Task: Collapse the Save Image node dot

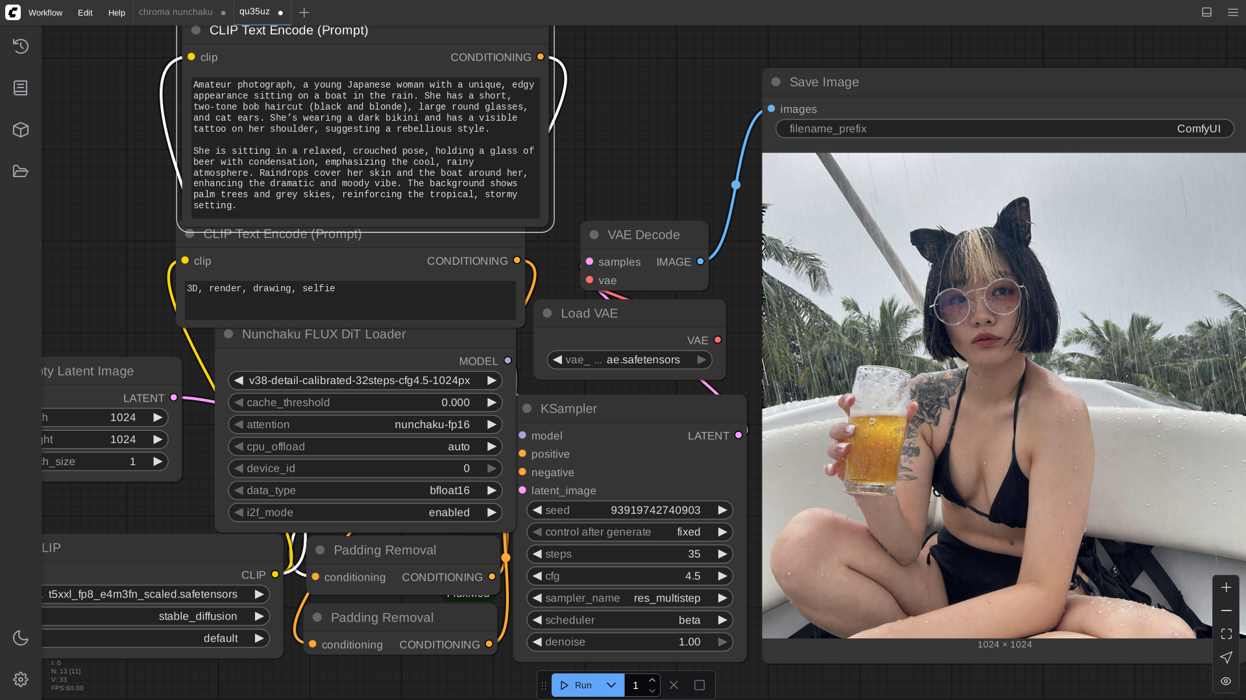Action: pos(776,82)
